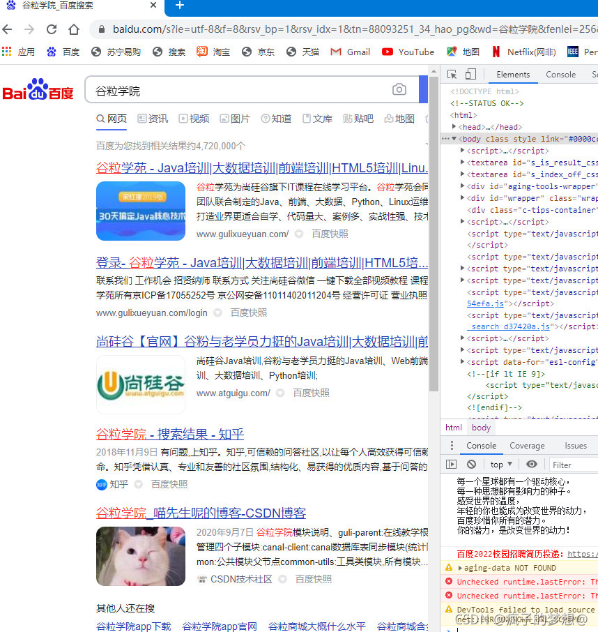Switch to 贴吧 search tab

pos(358,119)
